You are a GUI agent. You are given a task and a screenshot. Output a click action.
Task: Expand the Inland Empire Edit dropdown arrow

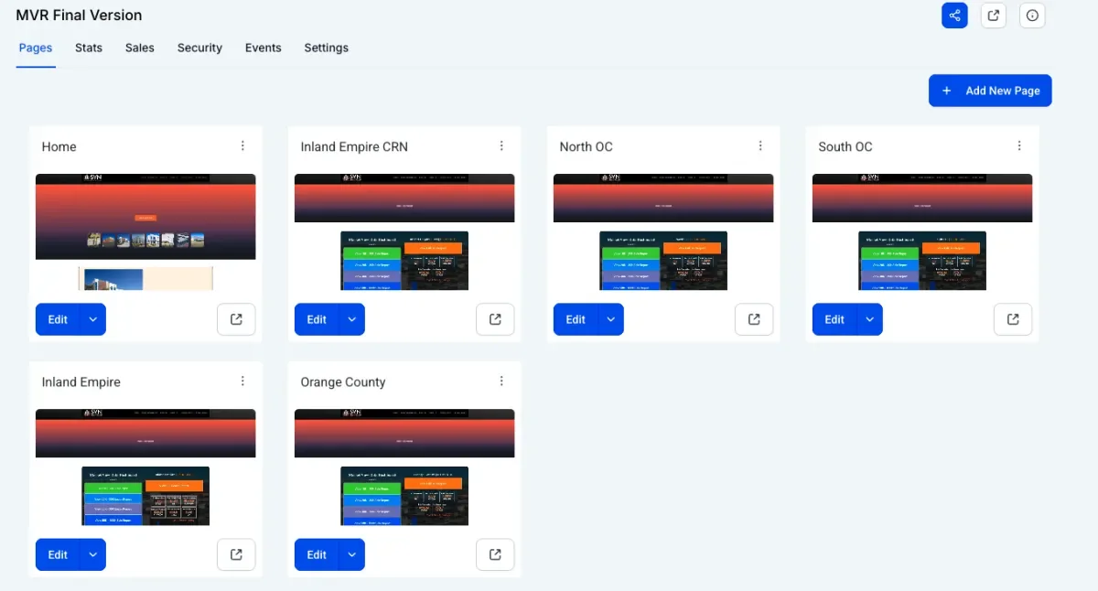(92, 554)
